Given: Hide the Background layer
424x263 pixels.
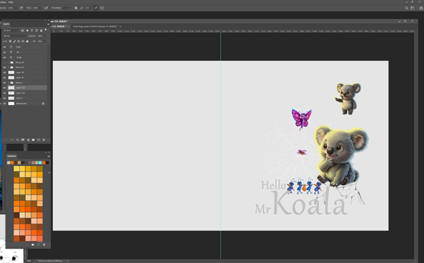Looking at the screenshot, I should (x=5, y=104).
